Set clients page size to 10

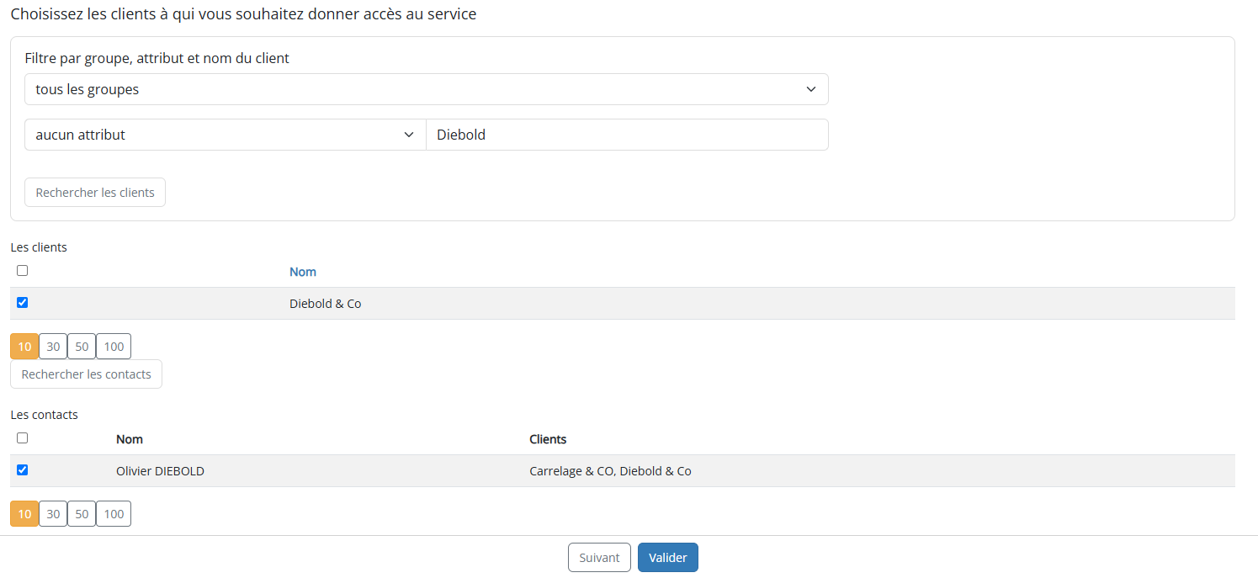(24, 347)
